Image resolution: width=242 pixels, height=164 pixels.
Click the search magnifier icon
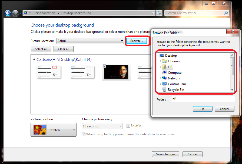(x=226, y=13)
